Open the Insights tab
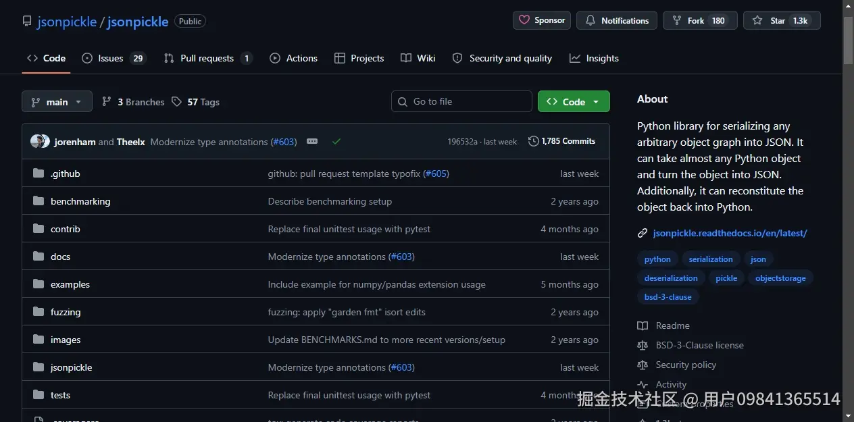The height and width of the screenshot is (422, 854). point(594,58)
